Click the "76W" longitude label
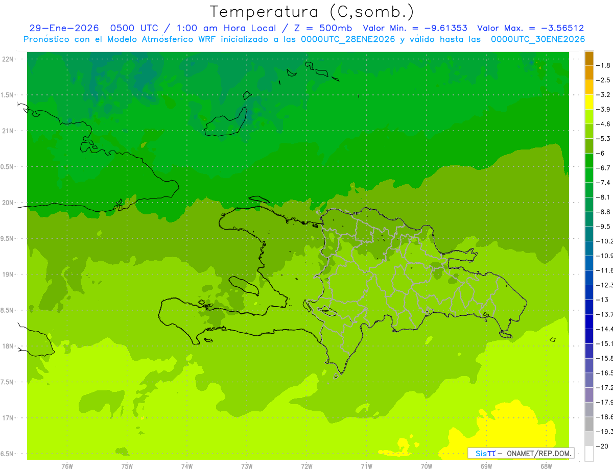This screenshot has height=473, width=613. [x=67, y=466]
